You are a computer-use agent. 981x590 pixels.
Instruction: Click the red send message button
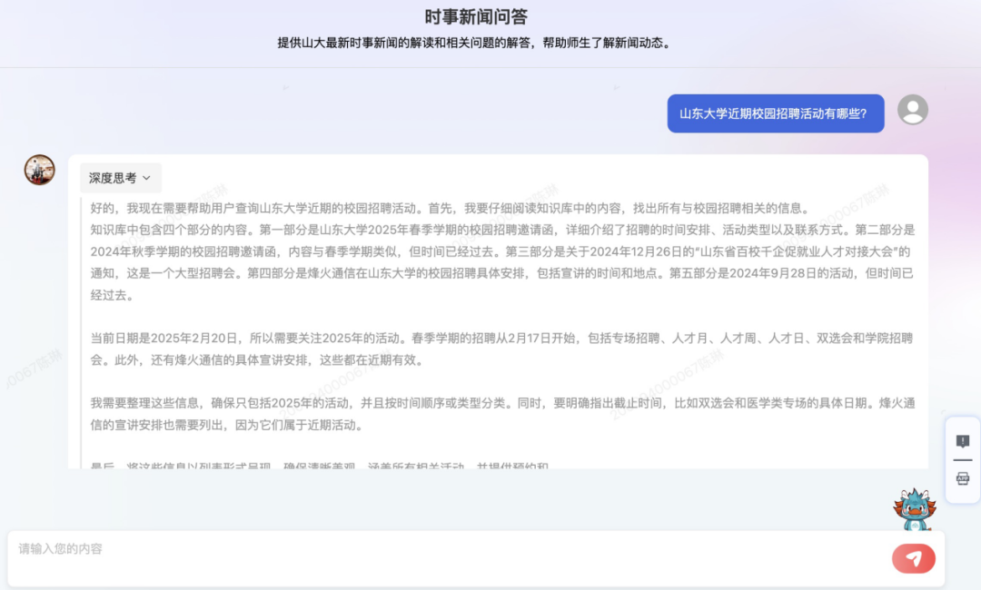(913, 558)
